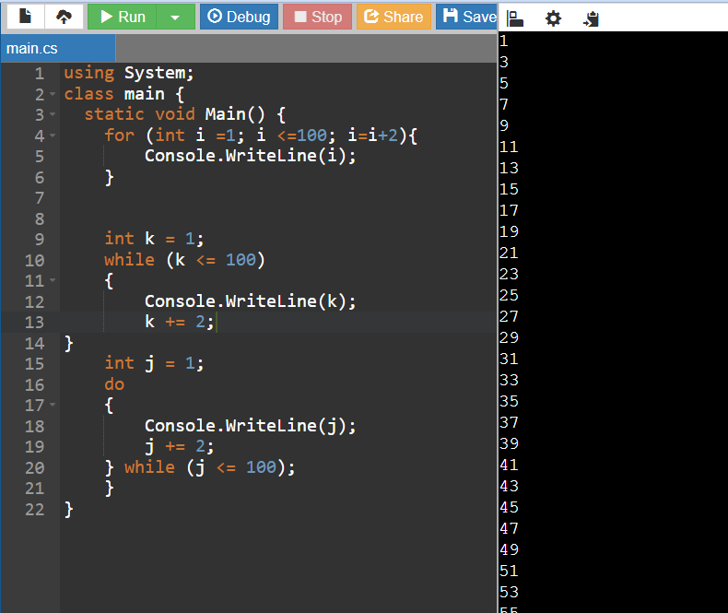This screenshot has height=613, width=728.
Task: Click line number 22 in the gutter
Action: pyautogui.click(x=35, y=510)
